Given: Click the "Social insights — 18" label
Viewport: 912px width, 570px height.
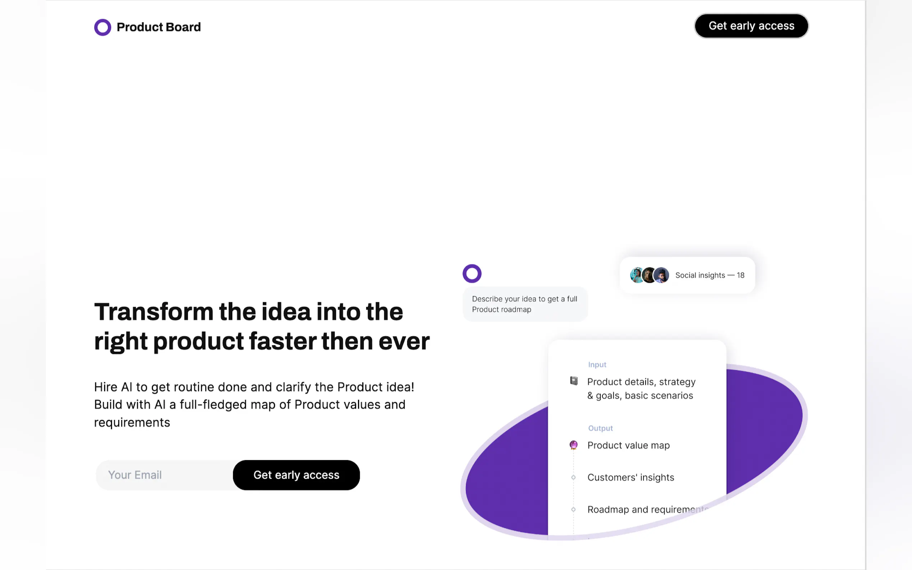Looking at the screenshot, I should click(709, 276).
